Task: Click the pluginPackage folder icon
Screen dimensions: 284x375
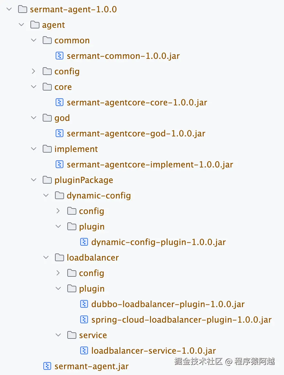Action: [47, 180]
